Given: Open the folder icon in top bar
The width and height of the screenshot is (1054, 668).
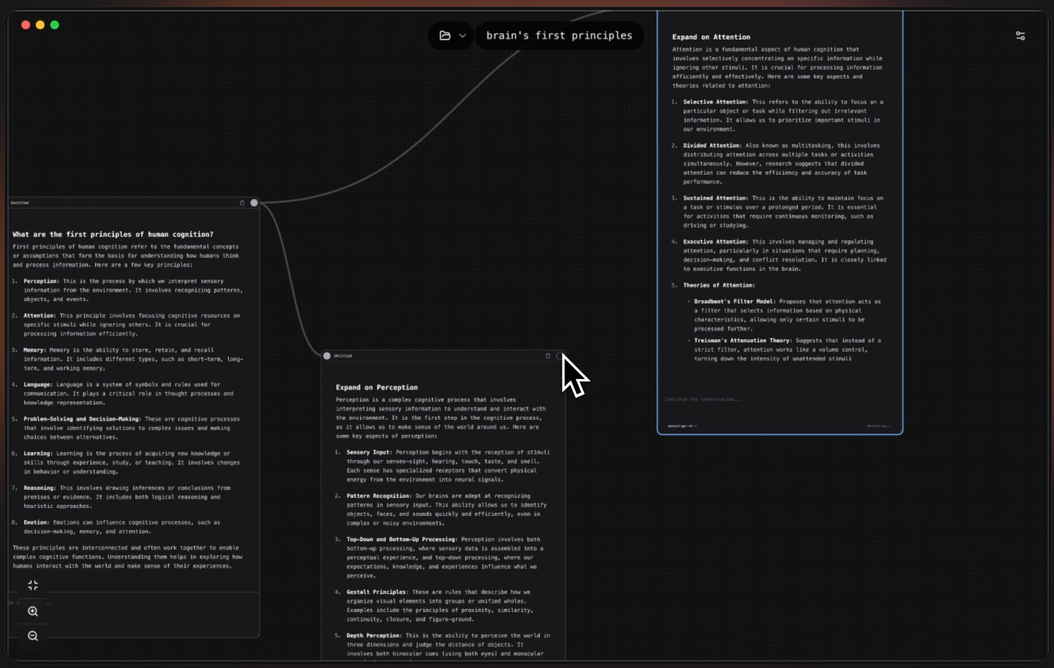Looking at the screenshot, I should 445,36.
